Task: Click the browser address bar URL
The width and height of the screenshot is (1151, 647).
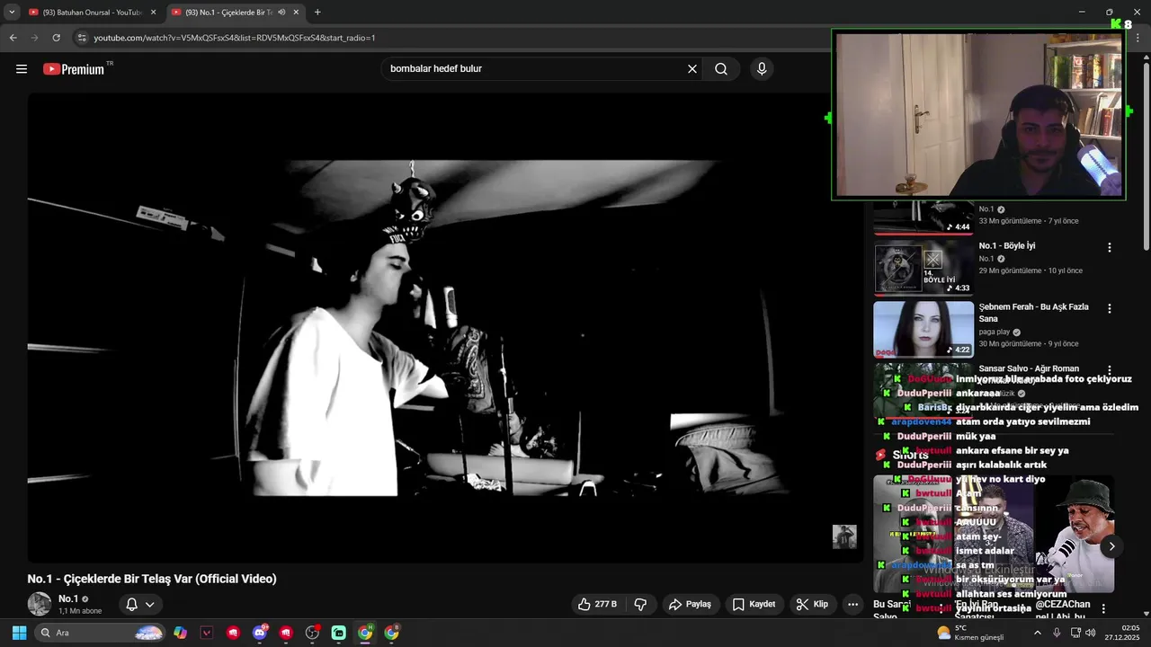Action: (x=235, y=38)
